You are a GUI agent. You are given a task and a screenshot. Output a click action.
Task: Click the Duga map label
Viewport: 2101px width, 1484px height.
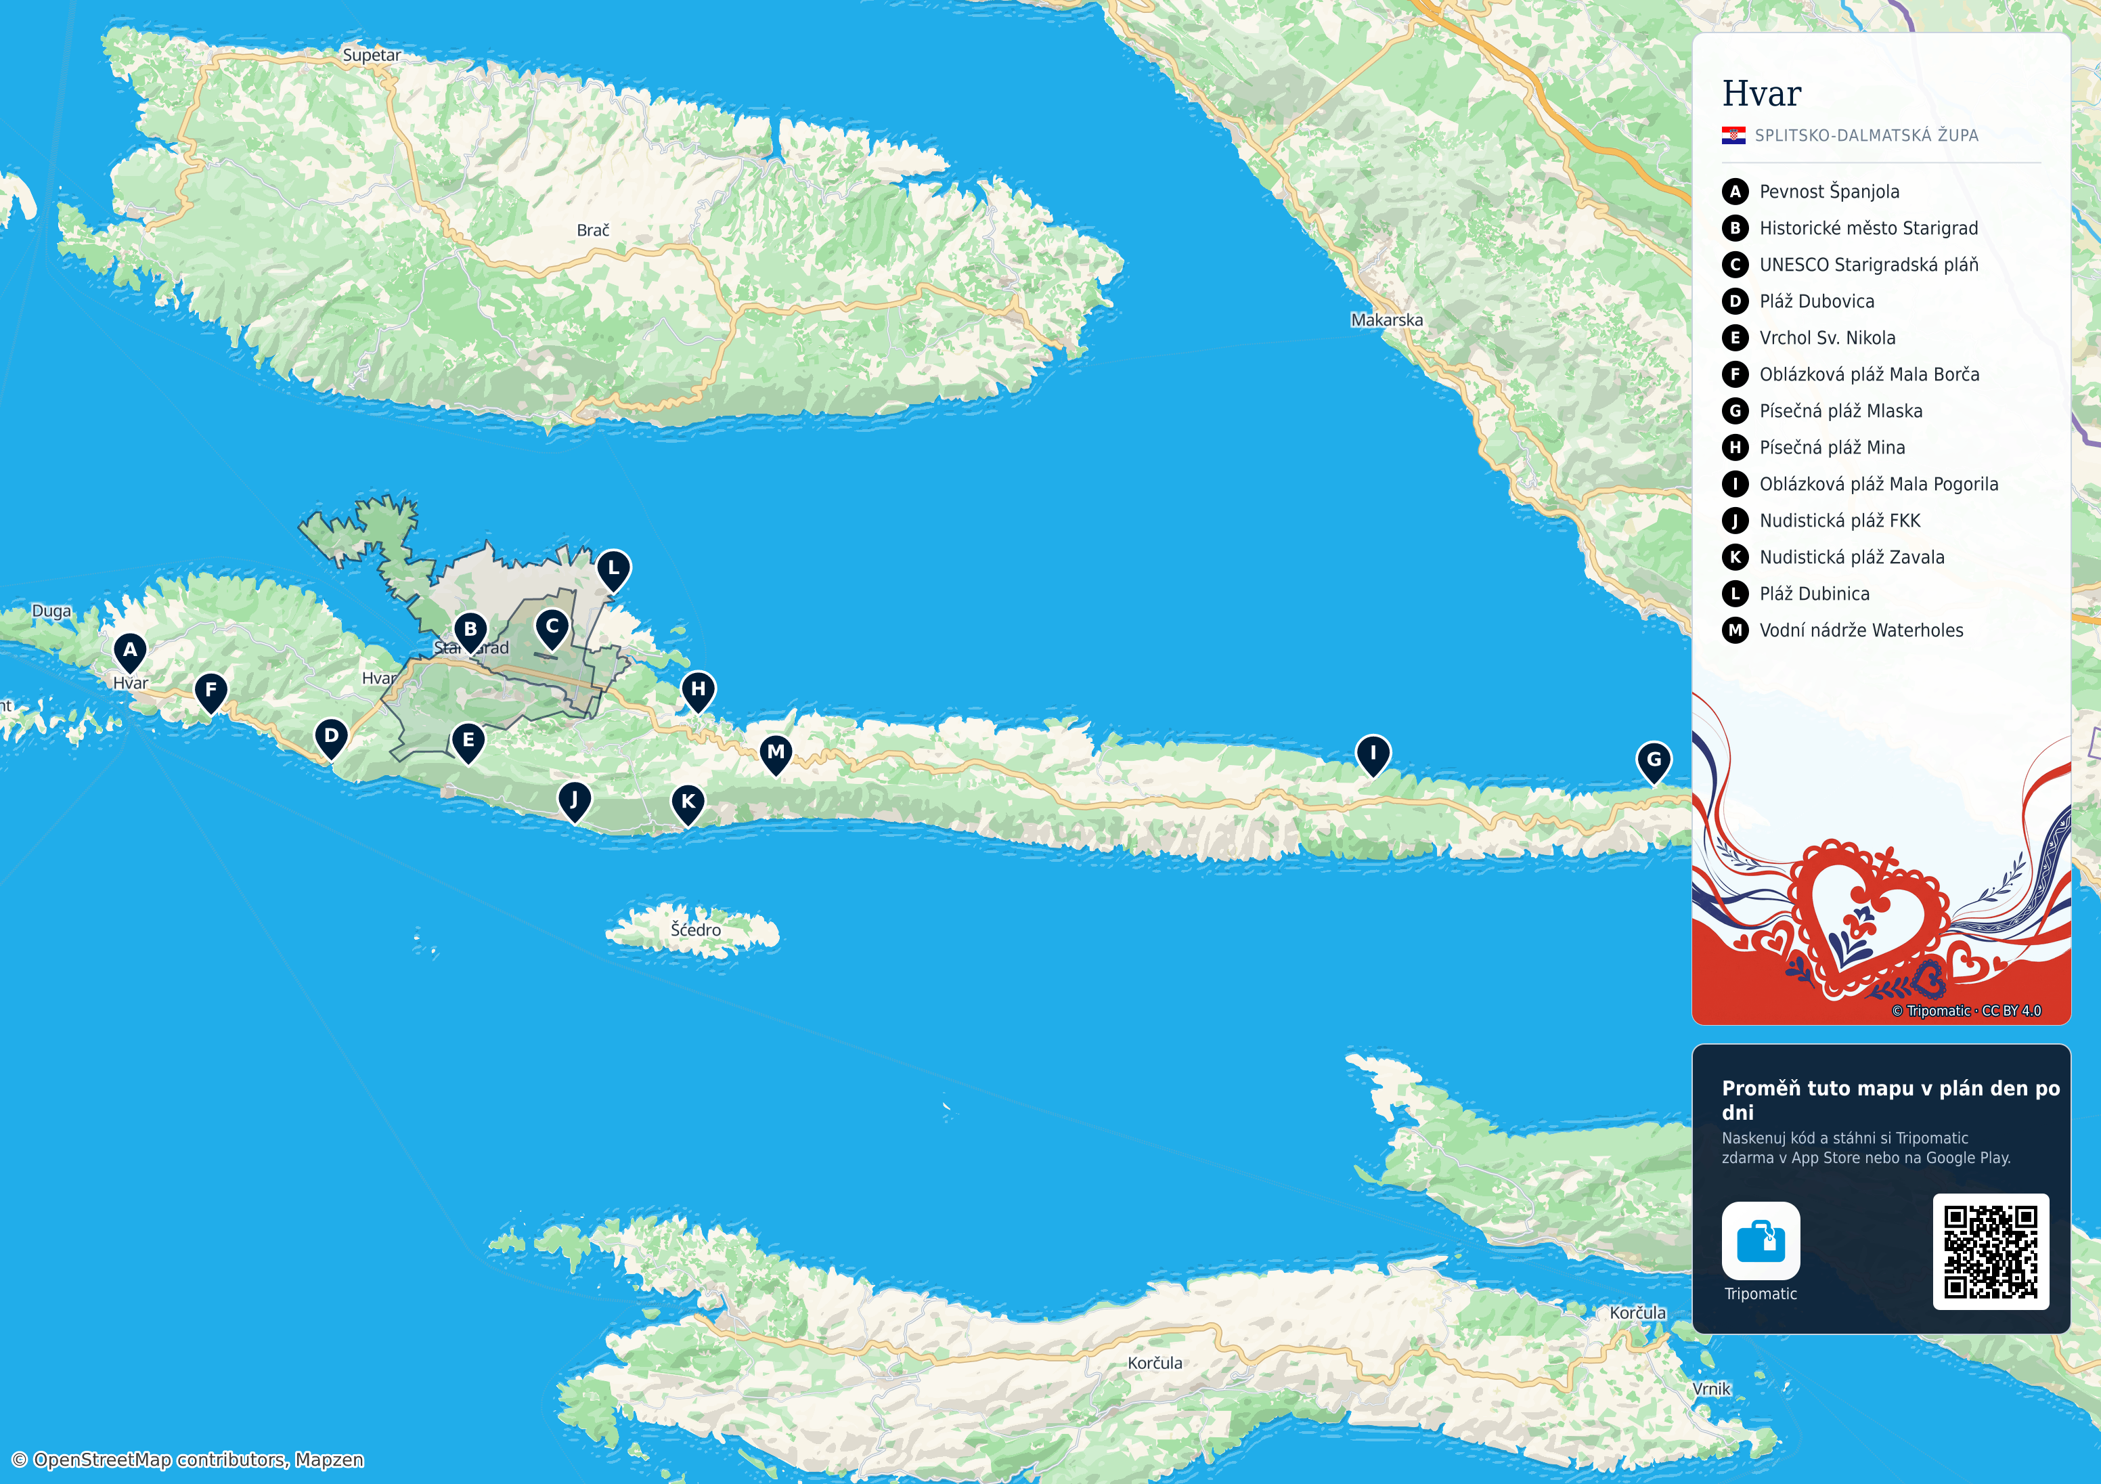point(51,611)
